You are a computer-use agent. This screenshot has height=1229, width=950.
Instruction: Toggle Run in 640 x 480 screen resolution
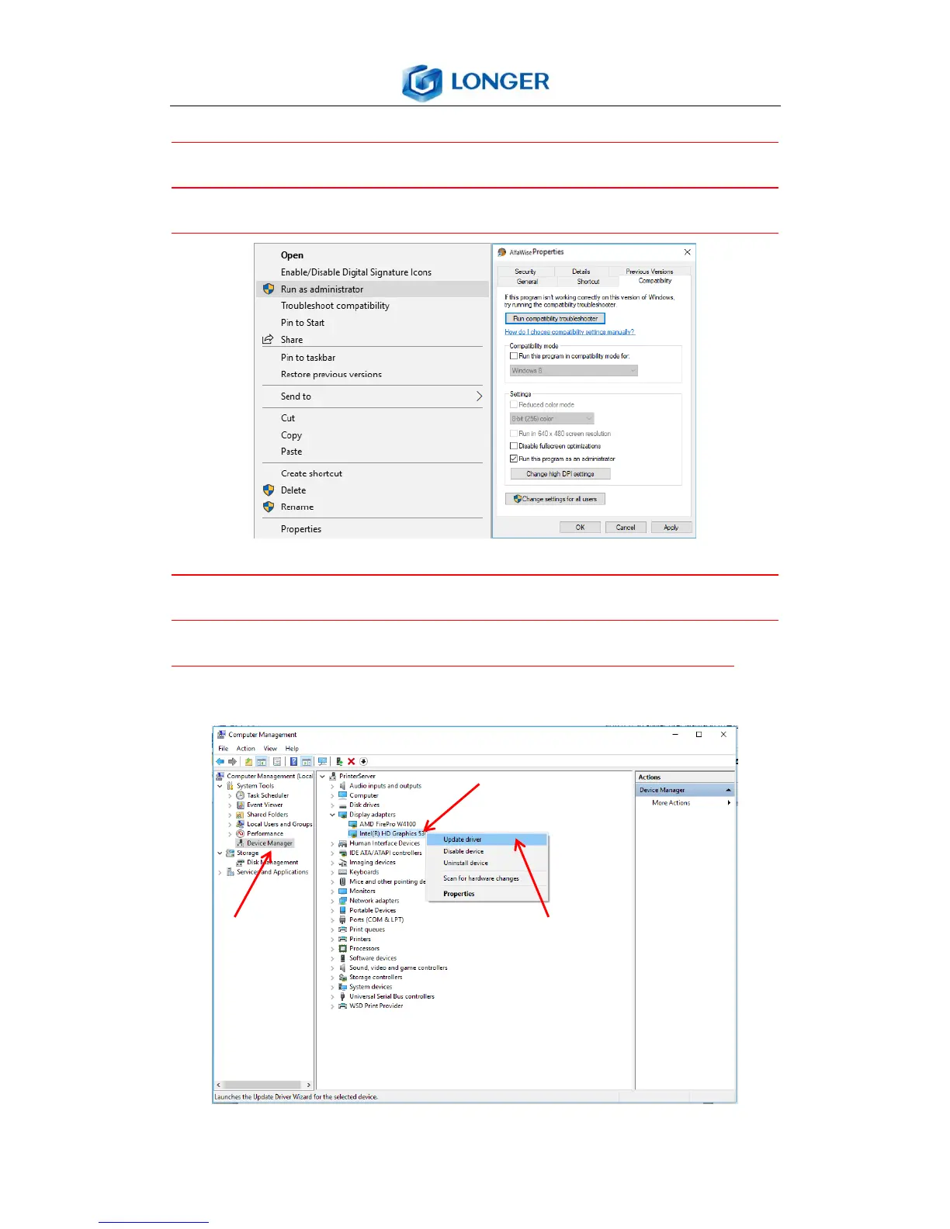tap(513, 434)
